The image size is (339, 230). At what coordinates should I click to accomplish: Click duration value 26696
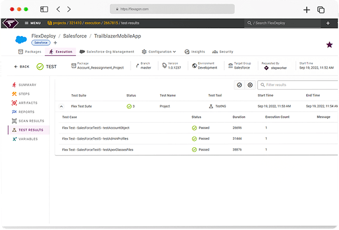pos(237,128)
